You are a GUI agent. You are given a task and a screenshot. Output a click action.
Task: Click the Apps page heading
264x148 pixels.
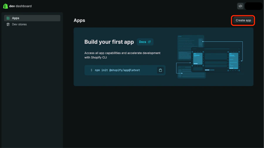(79, 21)
